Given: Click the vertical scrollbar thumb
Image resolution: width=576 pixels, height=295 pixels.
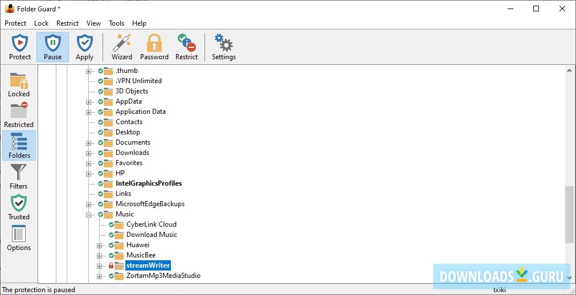Looking at the screenshot, I should (569, 215).
